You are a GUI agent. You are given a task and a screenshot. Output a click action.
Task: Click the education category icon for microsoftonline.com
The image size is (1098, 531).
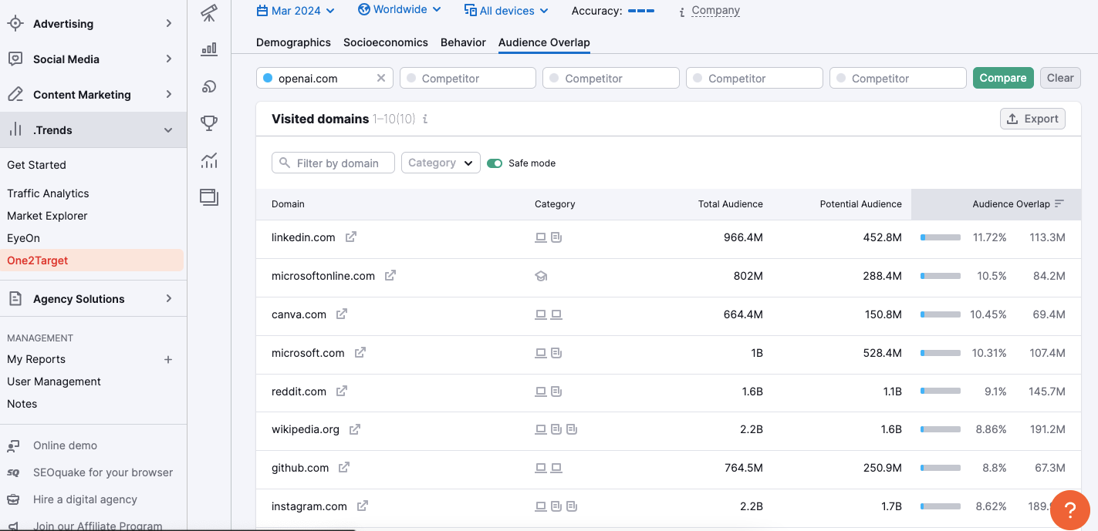click(x=541, y=276)
